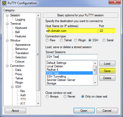Open the SSH category in tree
This screenshot has height=117, width=123.
[x=18, y=87]
